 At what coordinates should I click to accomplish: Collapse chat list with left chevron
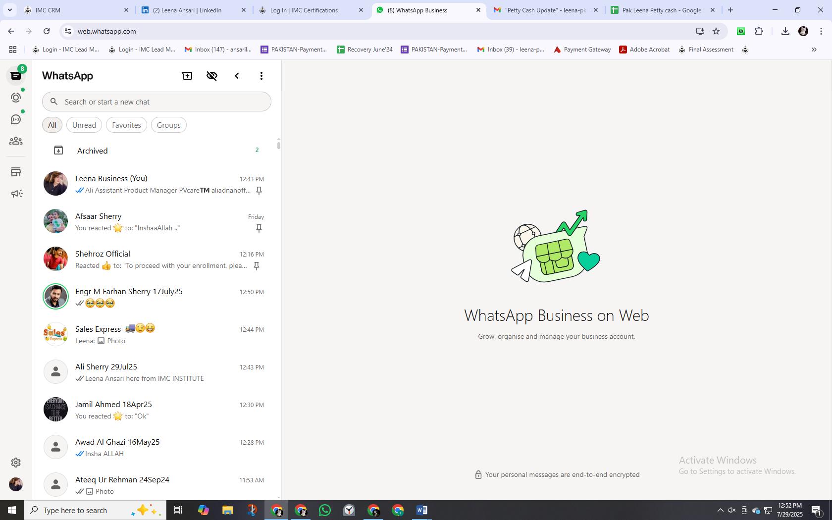coord(237,76)
